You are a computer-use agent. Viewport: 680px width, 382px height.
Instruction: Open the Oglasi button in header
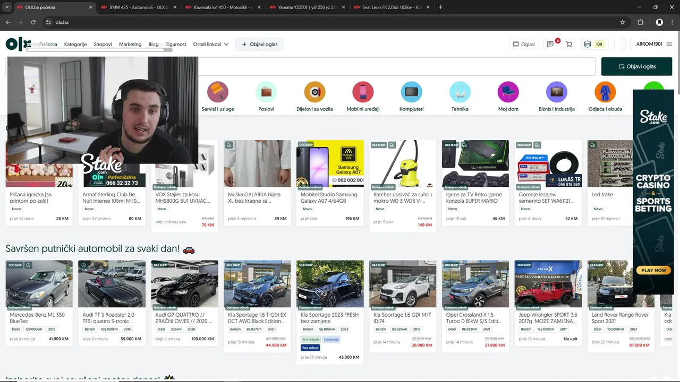523,45
